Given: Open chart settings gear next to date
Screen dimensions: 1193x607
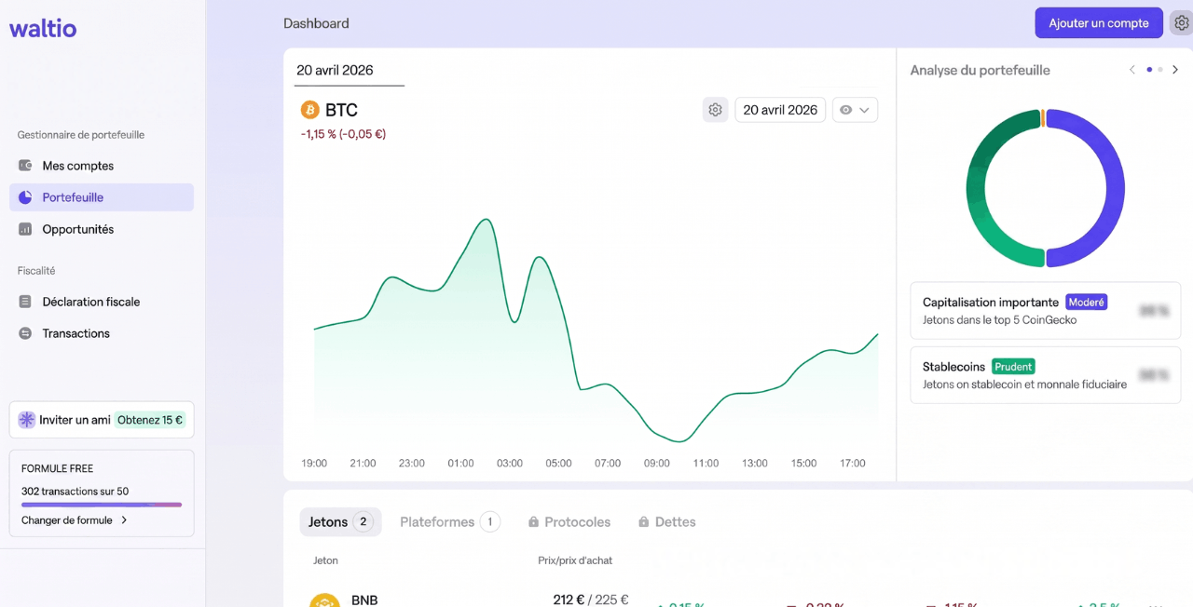Looking at the screenshot, I should coord(715,110).
